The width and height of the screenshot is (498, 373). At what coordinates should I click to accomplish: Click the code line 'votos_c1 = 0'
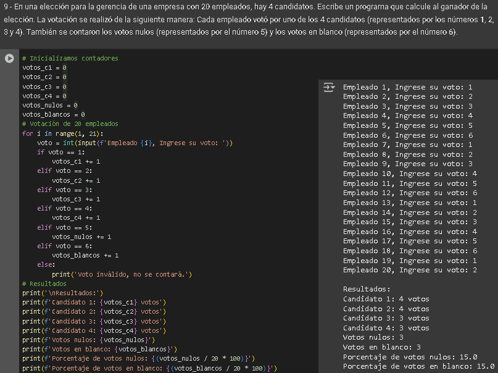point(44,68)
